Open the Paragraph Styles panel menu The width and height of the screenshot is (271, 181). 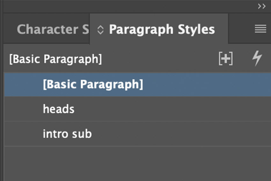[x=260, y=29]
